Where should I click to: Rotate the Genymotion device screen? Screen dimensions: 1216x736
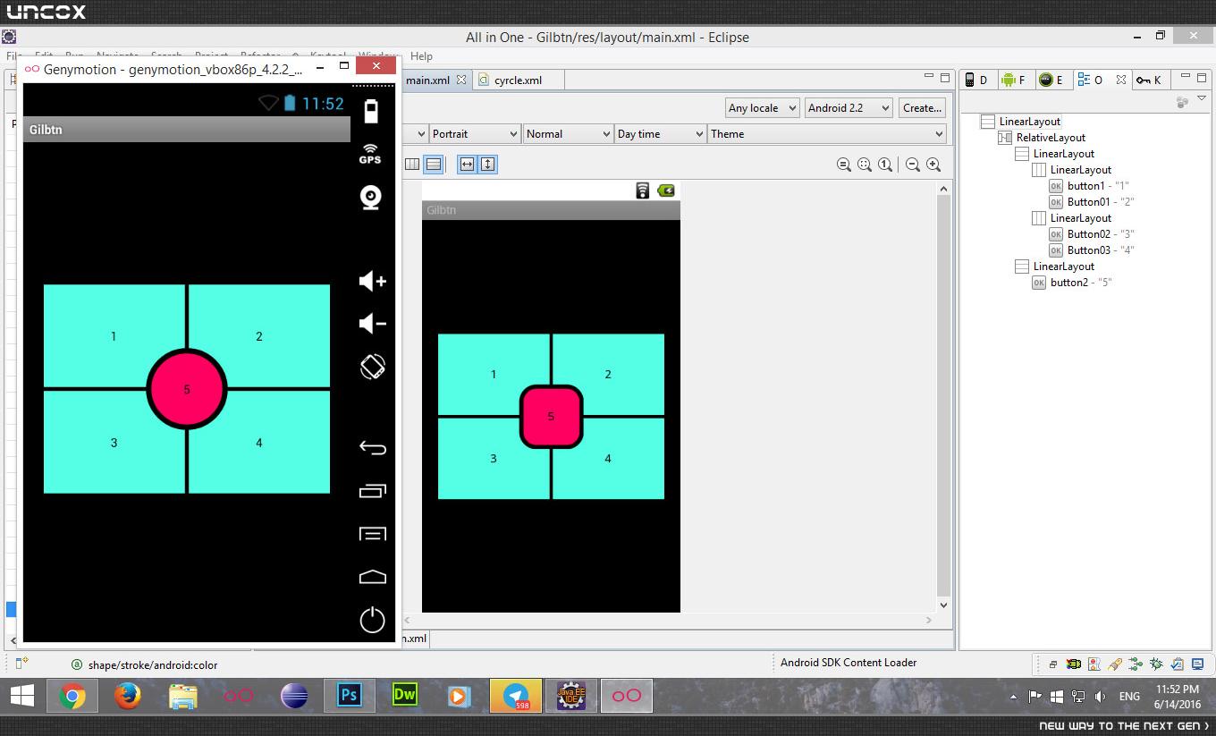click(372, 367)
